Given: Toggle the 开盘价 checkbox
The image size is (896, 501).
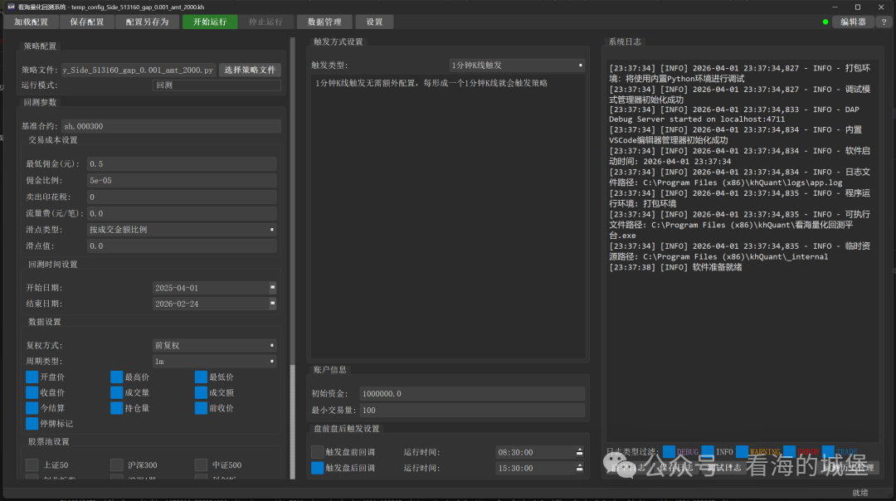Looking at the screenshot, I should (x=32, y=377).
